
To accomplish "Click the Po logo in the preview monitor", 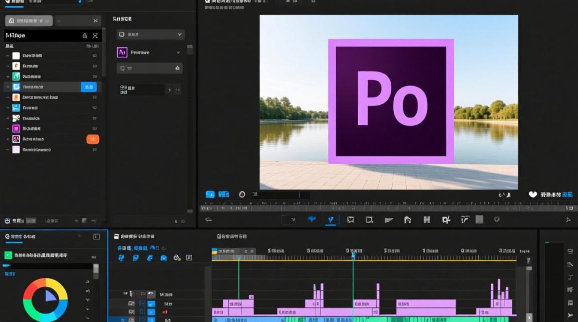I will (x=391, y=101).
